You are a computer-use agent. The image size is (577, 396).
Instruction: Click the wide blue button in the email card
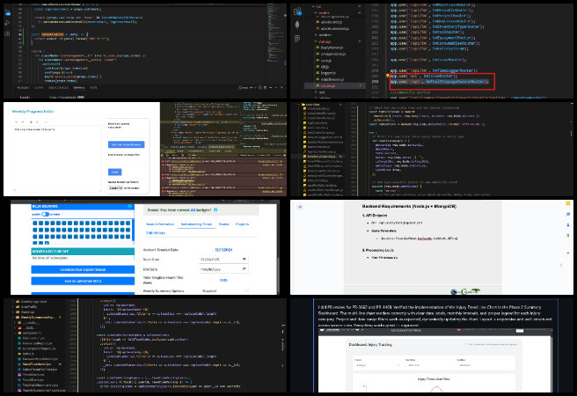[127, 144]
